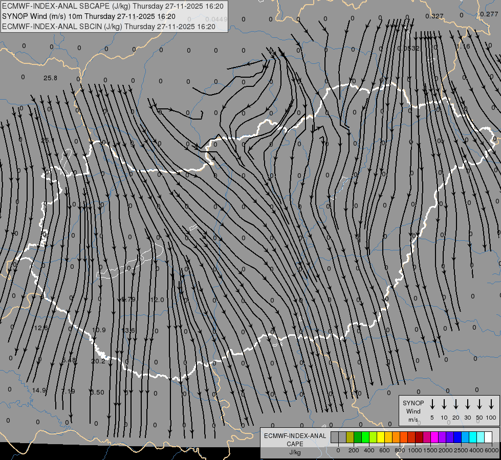The width and height of the screenshot is (501, 460).
Task: Click the 100 m/s wind arrow symbol
Action: click(491, 404)
